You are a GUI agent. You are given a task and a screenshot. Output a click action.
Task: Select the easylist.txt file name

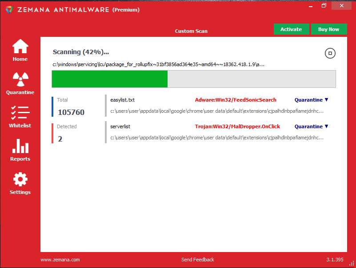[x=122, y=100]
